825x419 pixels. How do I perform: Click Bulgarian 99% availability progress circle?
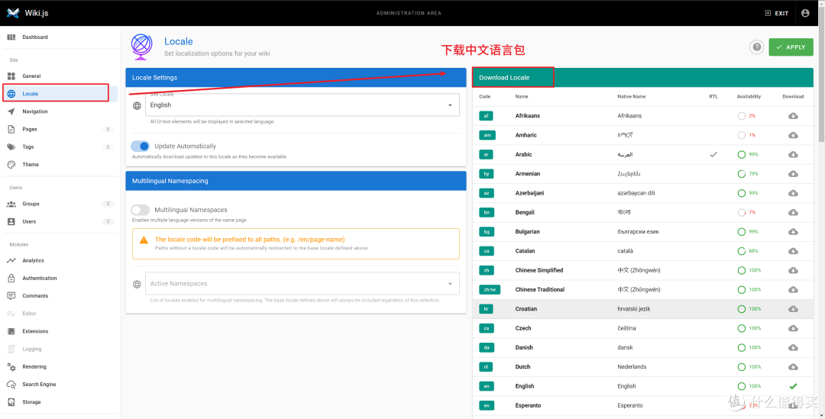pos(741,231)
